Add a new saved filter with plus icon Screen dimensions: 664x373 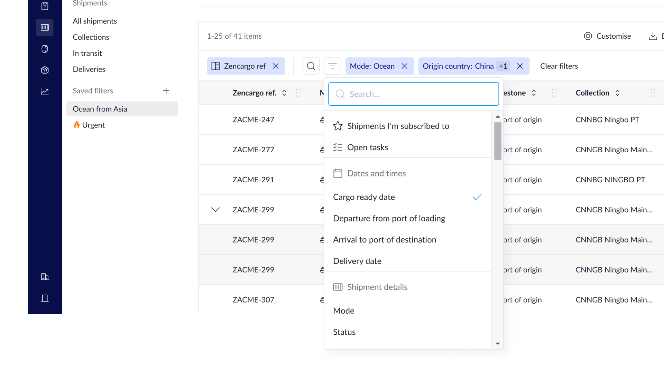(166, 90)
